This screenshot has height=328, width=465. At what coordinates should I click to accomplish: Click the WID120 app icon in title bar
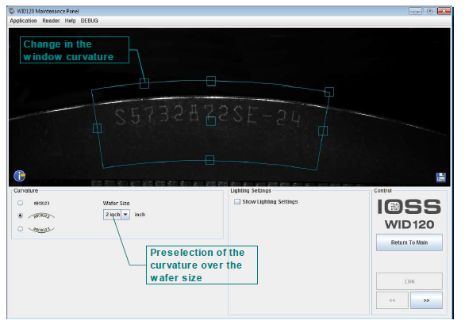click(x=12, y=11)
